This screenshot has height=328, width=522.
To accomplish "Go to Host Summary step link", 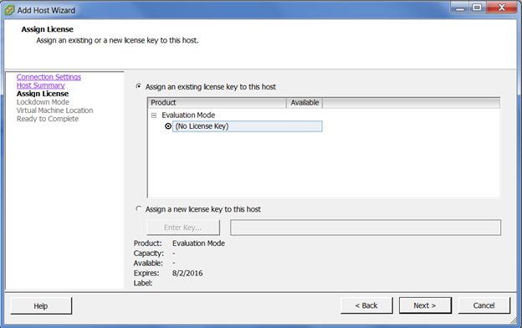I will (x=41, y=85).
